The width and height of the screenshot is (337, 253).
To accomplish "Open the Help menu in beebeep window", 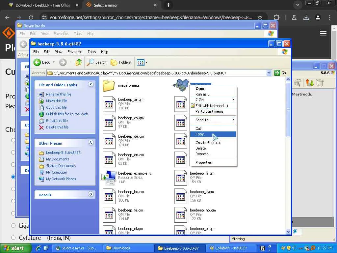I will point(104,52).
